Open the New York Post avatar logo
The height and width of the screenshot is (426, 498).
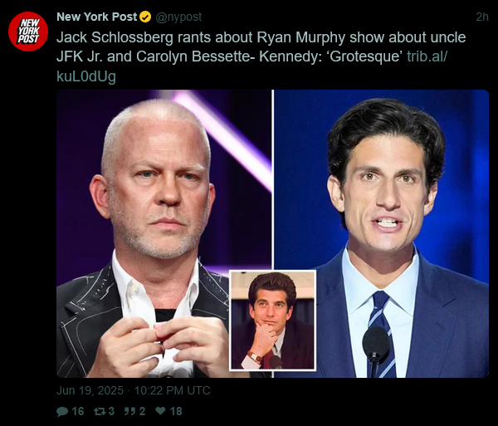pyautogui.click(x=28, y=32)
